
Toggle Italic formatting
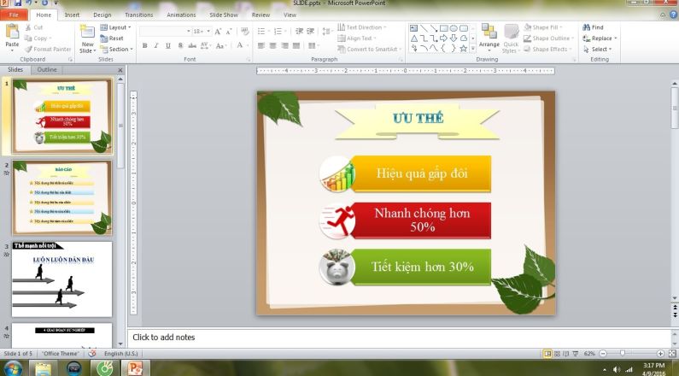(156, 45)
